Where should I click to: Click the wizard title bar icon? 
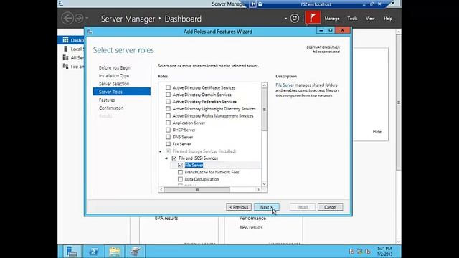click(x=90, y=32)
